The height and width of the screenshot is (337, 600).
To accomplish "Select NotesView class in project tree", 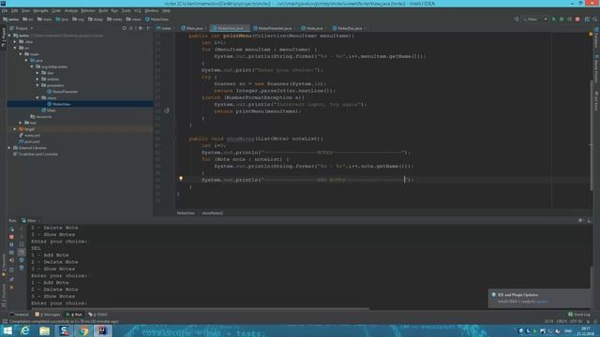I will 59,104.
